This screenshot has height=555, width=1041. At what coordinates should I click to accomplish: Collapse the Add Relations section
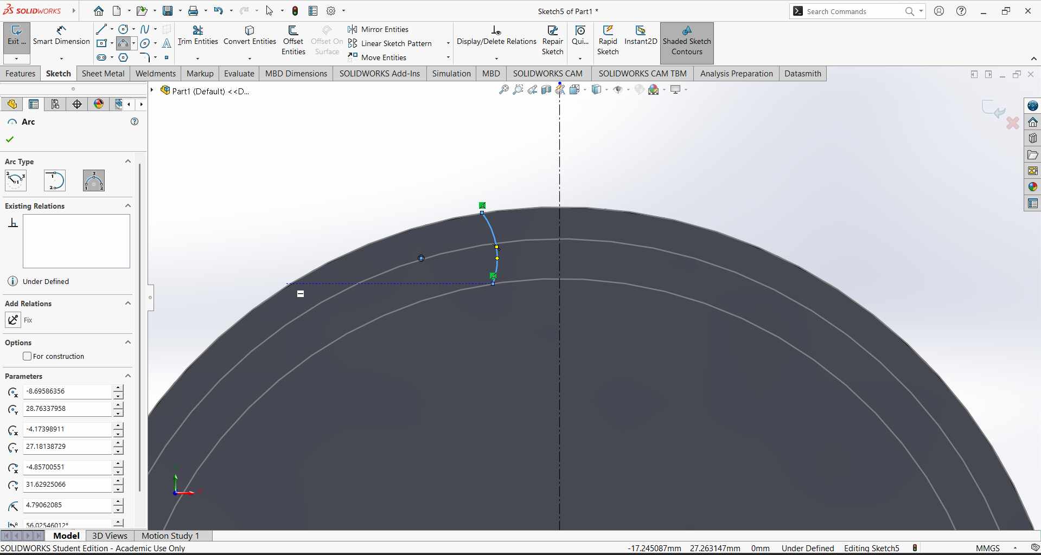(x=128, y=304)
